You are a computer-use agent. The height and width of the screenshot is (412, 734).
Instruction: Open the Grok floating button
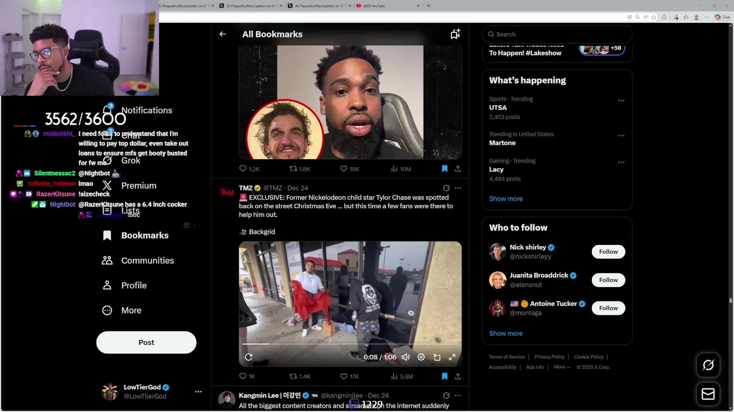(x=708, y=365)
